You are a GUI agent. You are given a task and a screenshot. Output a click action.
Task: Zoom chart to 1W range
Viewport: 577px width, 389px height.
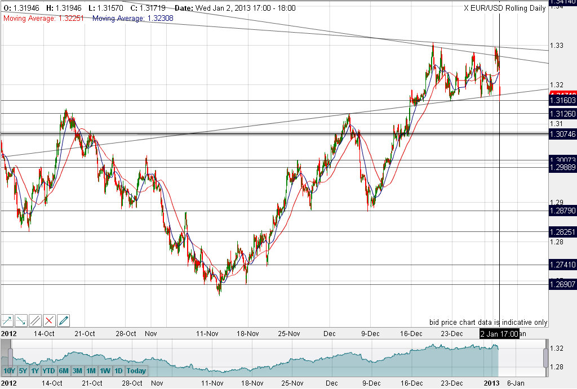tap(105, 371)
